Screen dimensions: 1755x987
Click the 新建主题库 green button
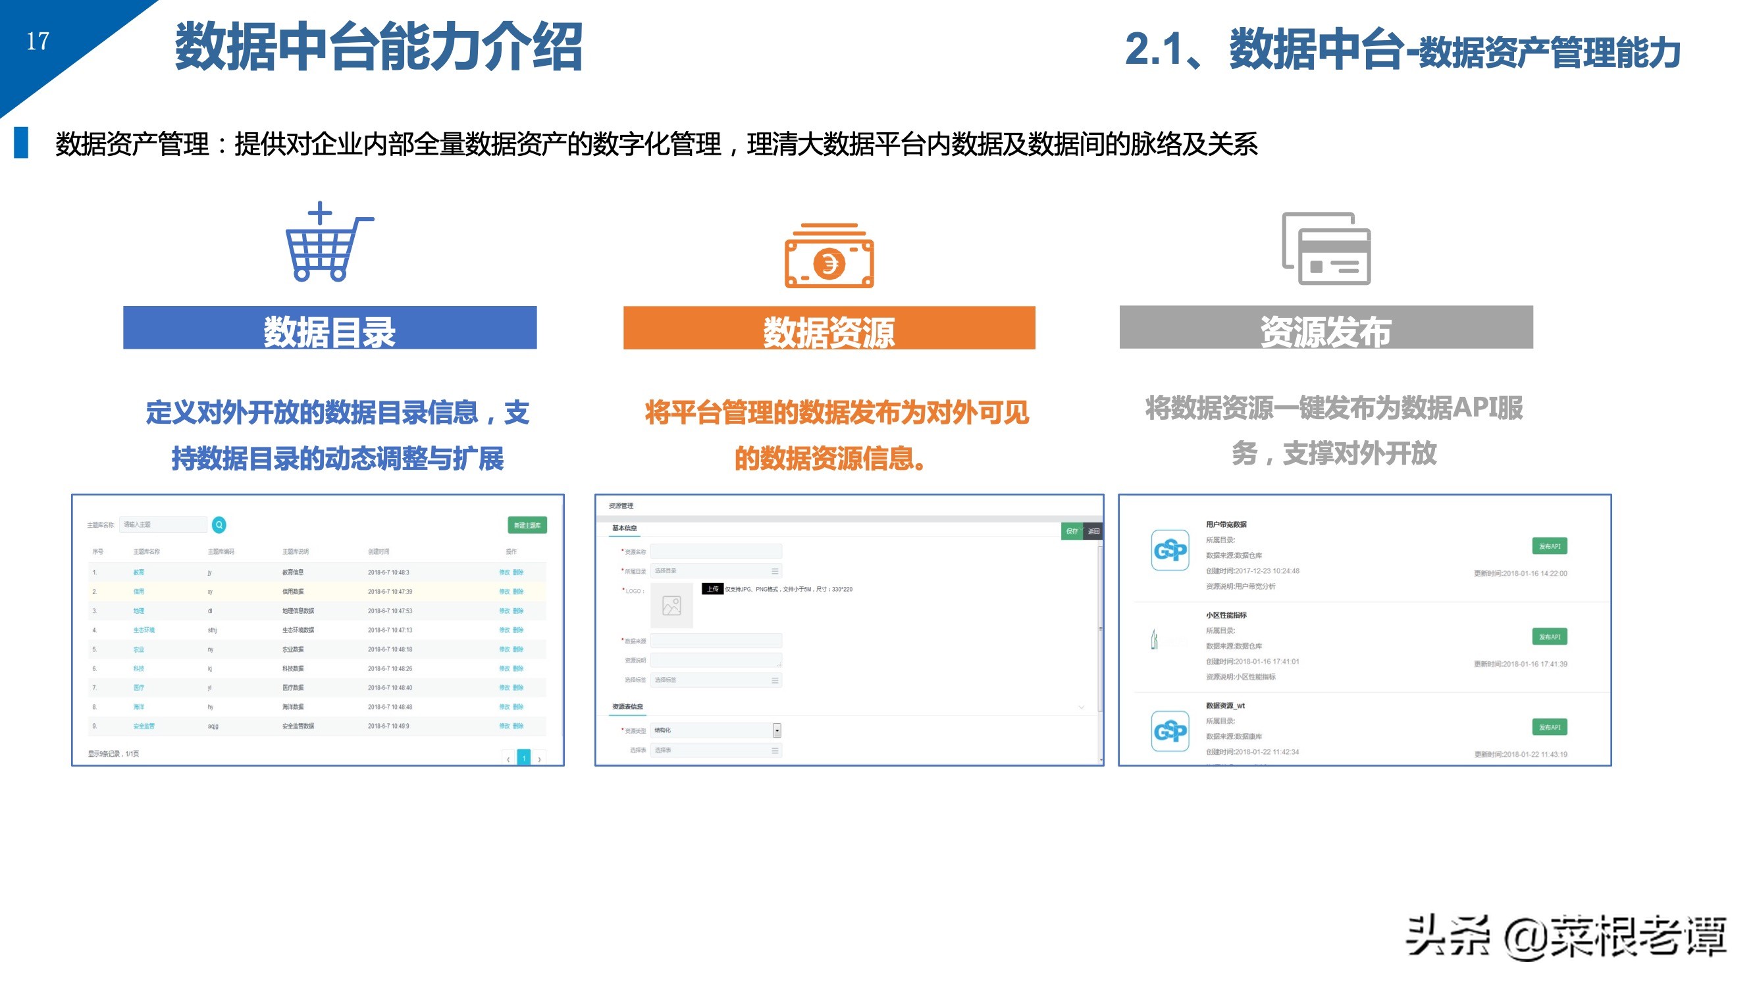527,525
